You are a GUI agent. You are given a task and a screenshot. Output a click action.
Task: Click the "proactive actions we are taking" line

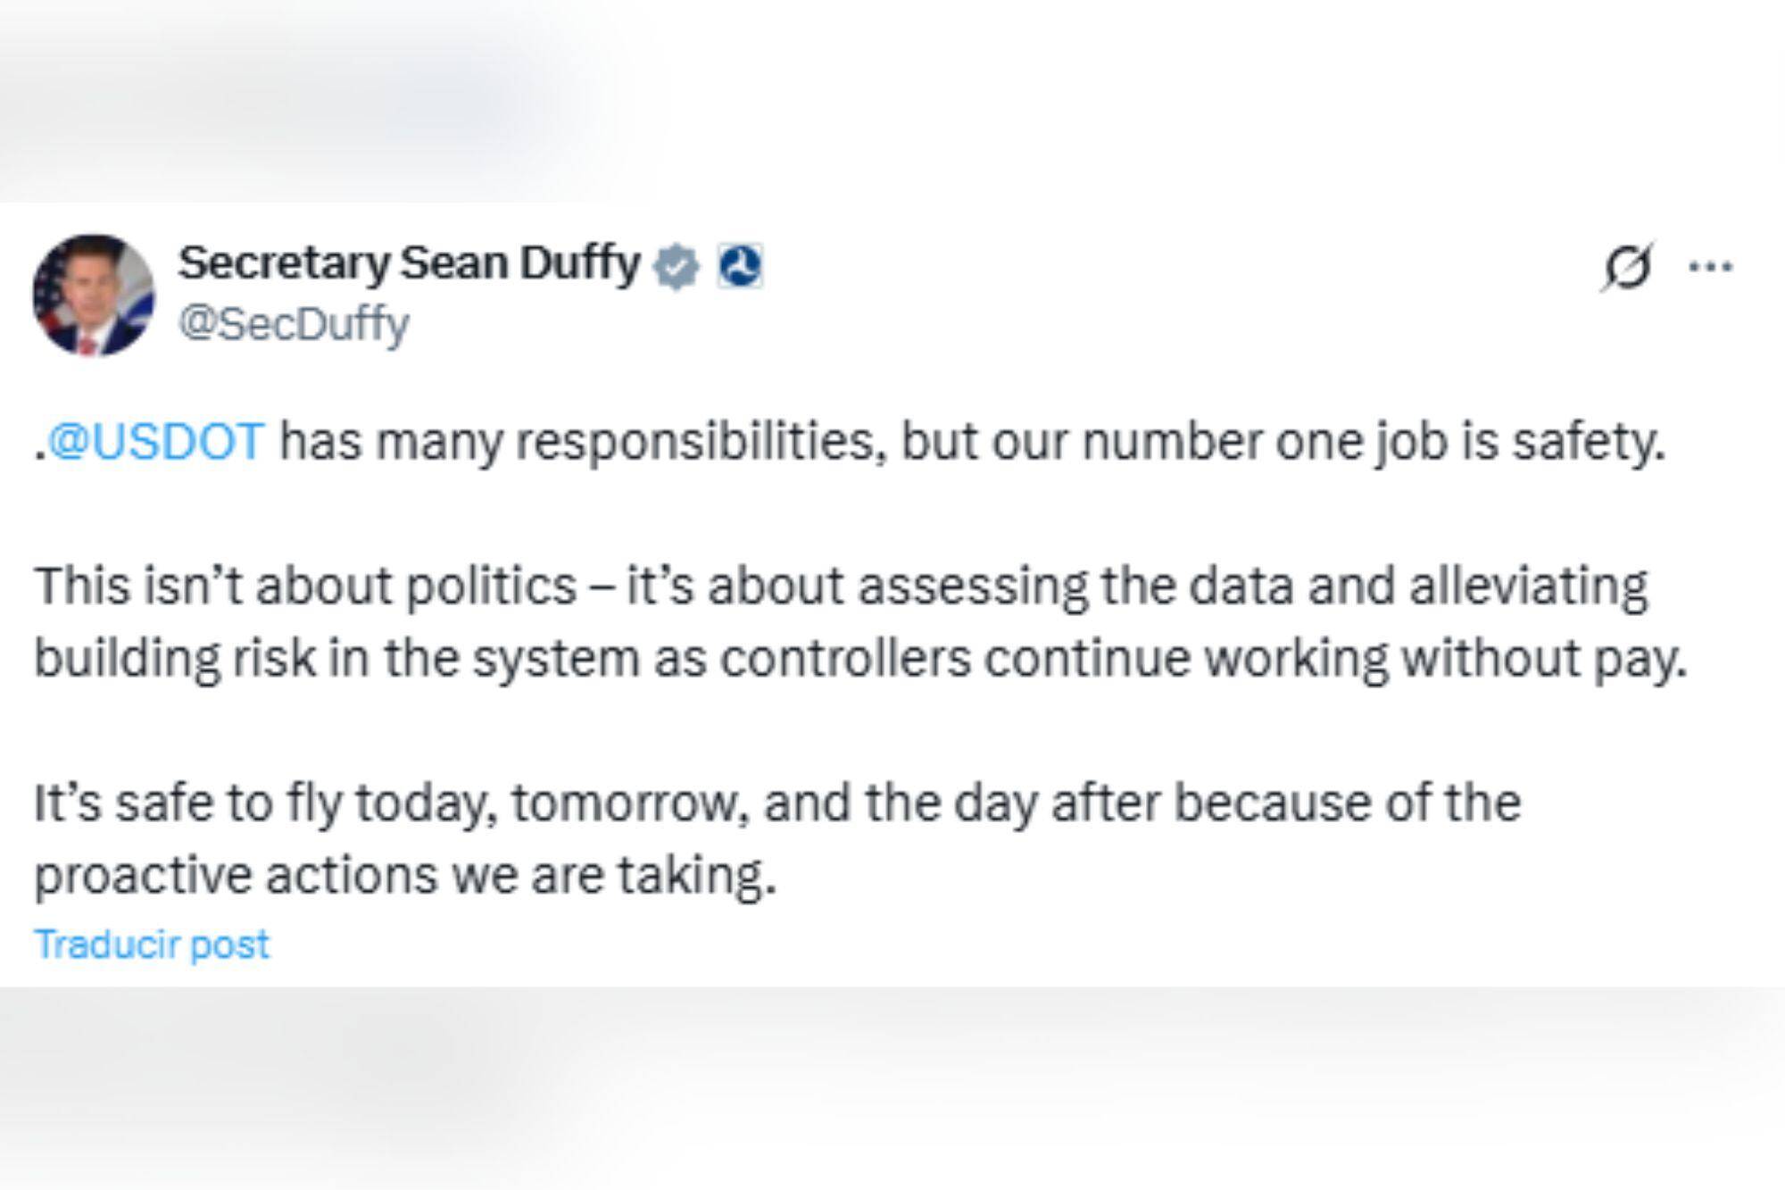pos(405,875)
